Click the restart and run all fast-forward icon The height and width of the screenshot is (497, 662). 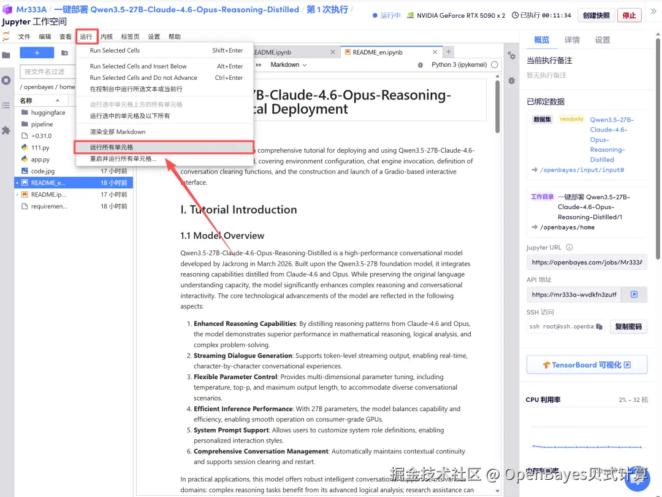point(259,64)
